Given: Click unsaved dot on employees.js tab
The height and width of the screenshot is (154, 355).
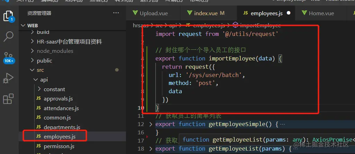Looking at the screenshot, I should (289, 13).
